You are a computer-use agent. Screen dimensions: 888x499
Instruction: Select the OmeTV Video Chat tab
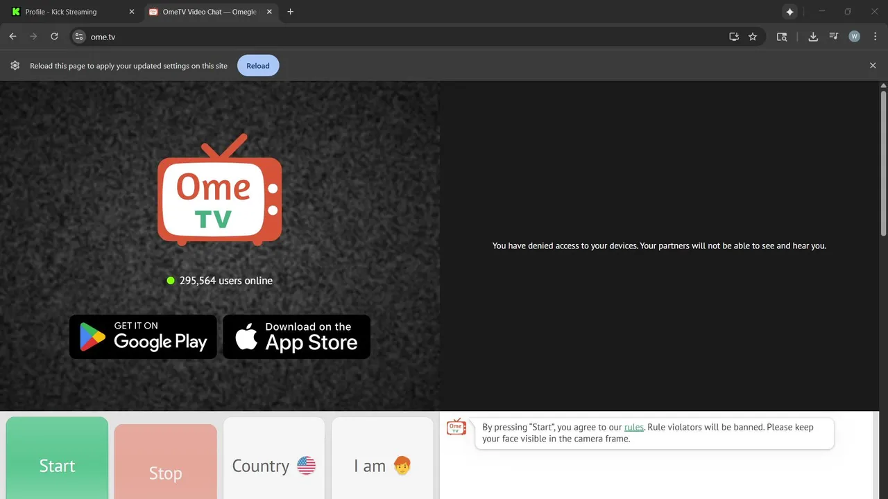pos(210,12)
